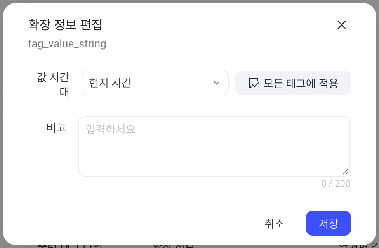The width and height of the screenshot is (379, 248).
Task: Click the 확장 정보 편집 dialog title
Action: (x=65, y=25)
